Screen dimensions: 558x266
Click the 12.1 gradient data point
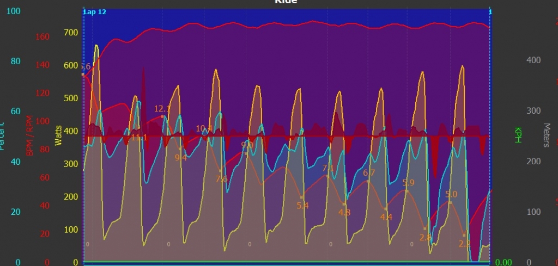pyautogui.click(x=162, y=116)
